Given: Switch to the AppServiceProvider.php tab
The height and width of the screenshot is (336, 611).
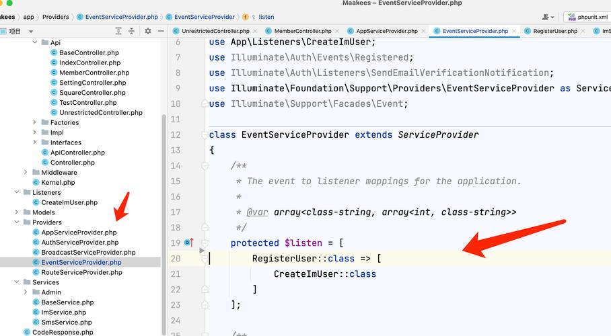Looking at the screenshot, I should (x=386, y=31).
